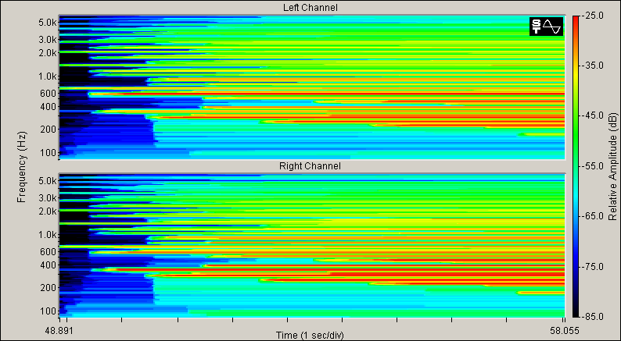
Task: Click the ST sine wave logo icon
Action: click(546, 27)
